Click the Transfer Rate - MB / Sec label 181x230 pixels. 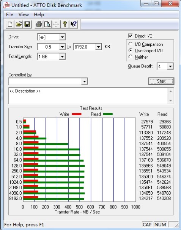coord(77,212)
